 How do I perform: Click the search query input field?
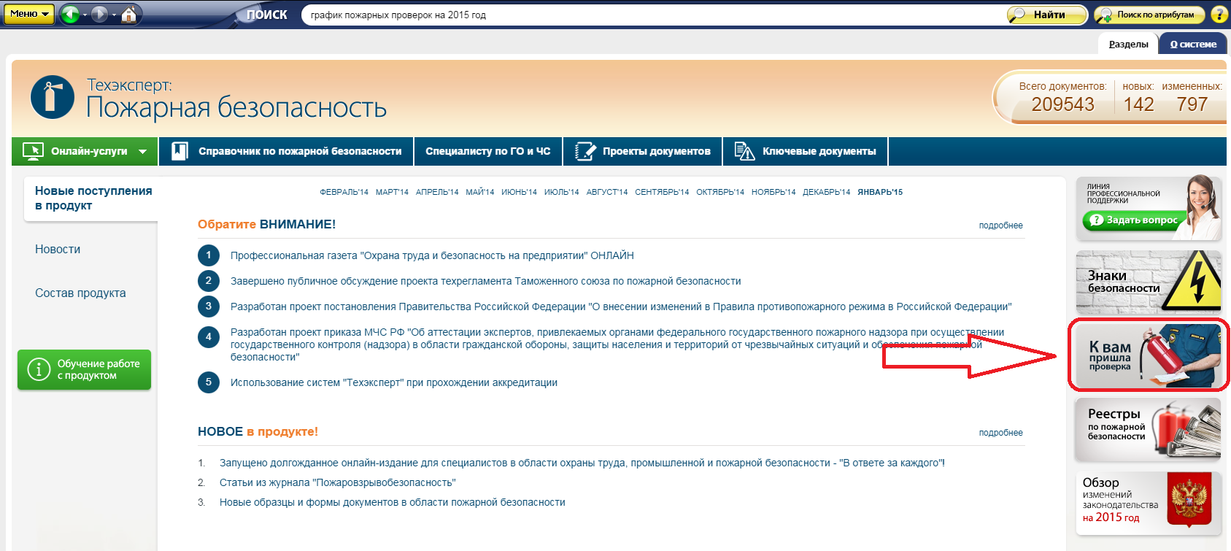[x=649, y=15]
